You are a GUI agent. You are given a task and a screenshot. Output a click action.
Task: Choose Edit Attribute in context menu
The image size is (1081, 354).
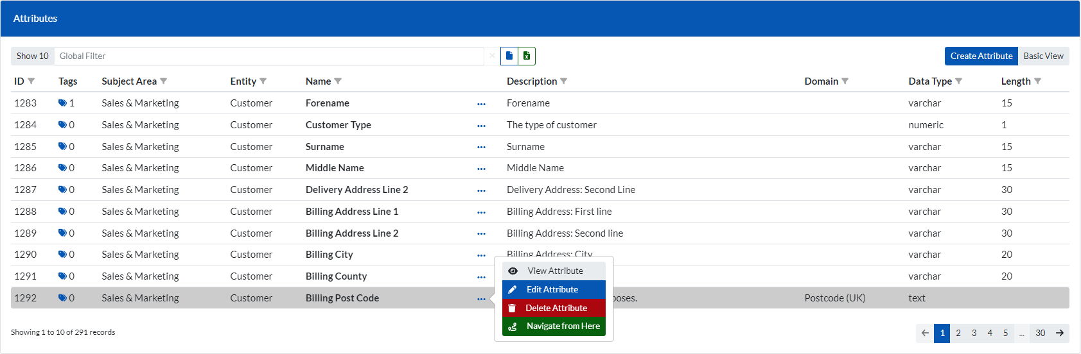click(x=552, y=289)
